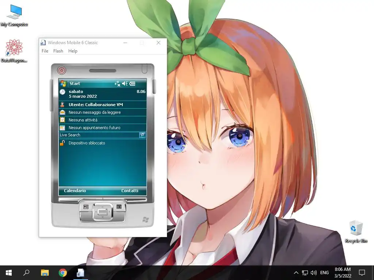This screenshot has height=280, width=374.
Task: Open taskbar search
Action: 26,273
